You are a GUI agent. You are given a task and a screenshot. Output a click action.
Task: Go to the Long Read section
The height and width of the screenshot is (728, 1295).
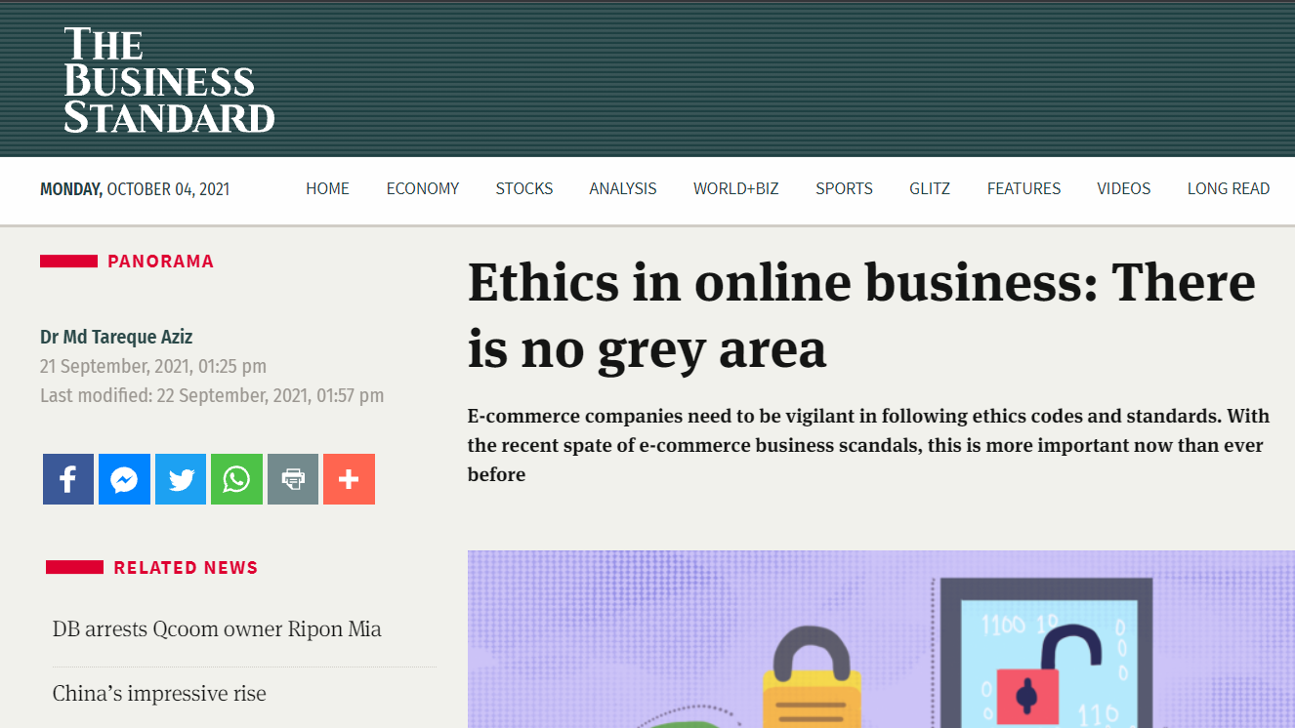(1228, 188)
